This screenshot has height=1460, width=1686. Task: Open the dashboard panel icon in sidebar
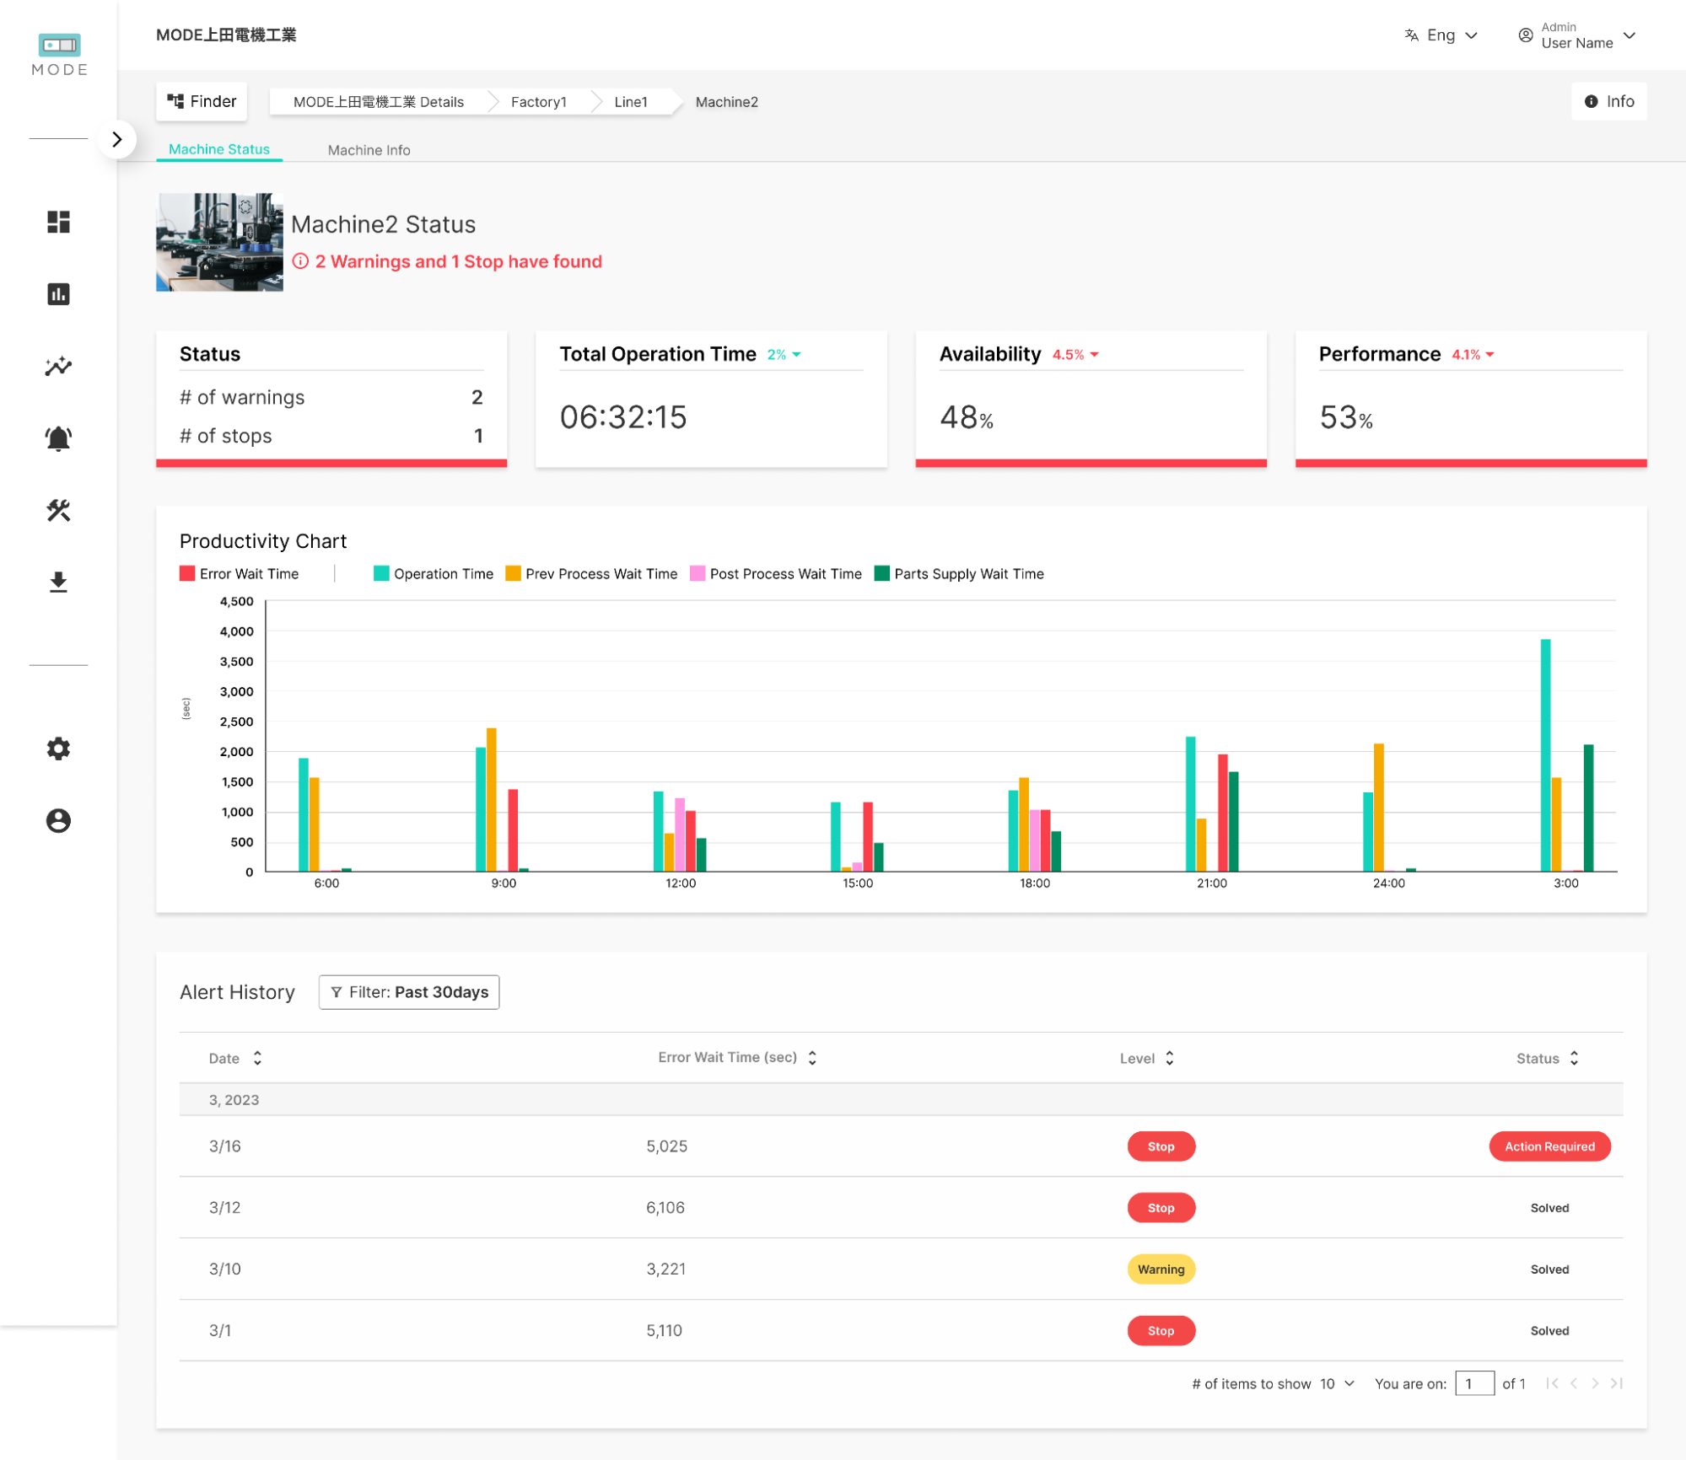[x=58, y=222]
